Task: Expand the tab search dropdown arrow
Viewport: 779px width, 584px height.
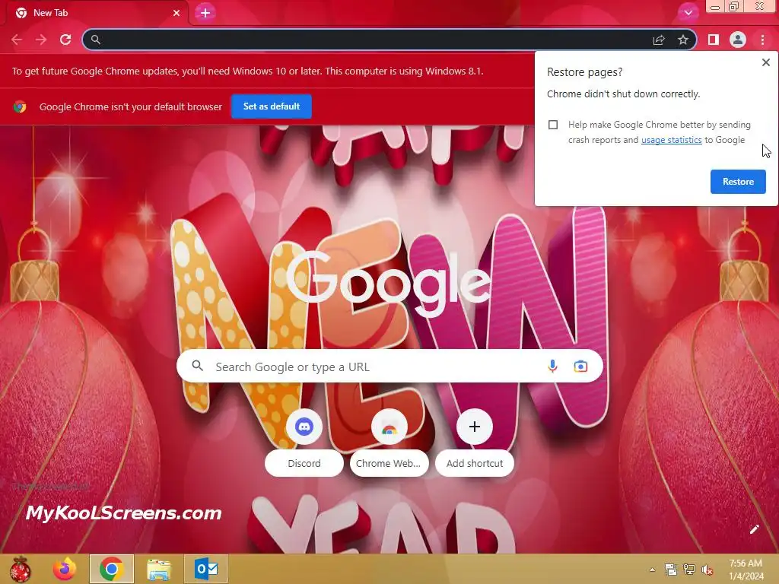Action: pos(688,13)
